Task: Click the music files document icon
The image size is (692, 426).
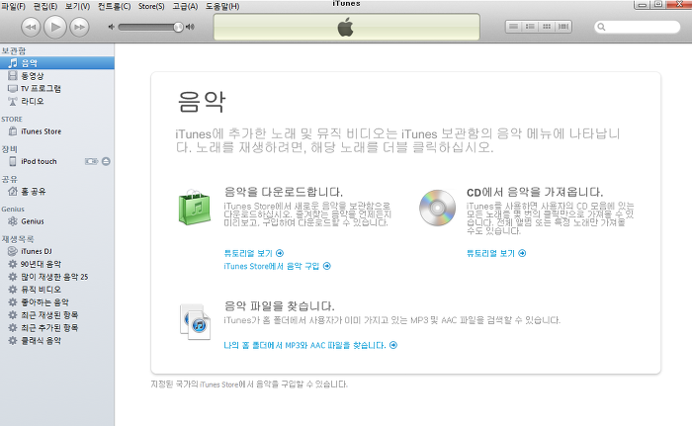Action: tap(195, 322)
